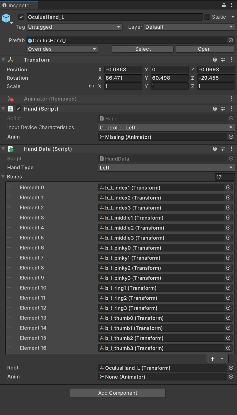This screenshot has height=415, width=237.
Task: Edit the Bones array size 17
Action: [225, 177]
